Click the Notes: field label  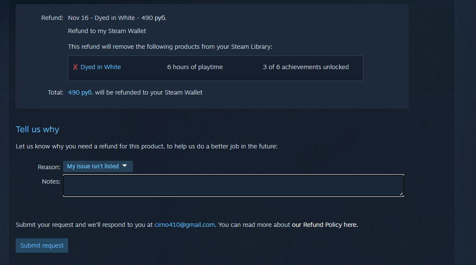[51, 181]
